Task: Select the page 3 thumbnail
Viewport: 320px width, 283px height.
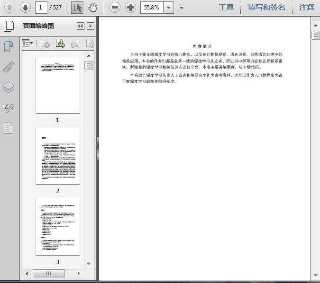Action: [58, 227]
